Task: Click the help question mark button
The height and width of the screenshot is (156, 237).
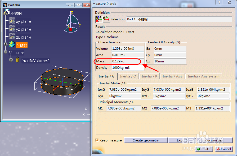Action: tap(219, 2)
